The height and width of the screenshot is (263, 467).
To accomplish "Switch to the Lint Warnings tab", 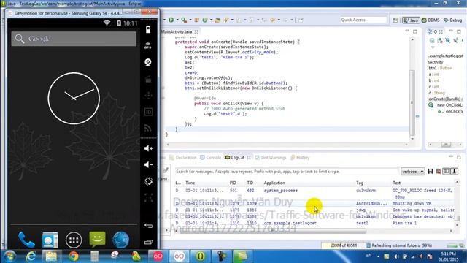I will tap(270, 158).
